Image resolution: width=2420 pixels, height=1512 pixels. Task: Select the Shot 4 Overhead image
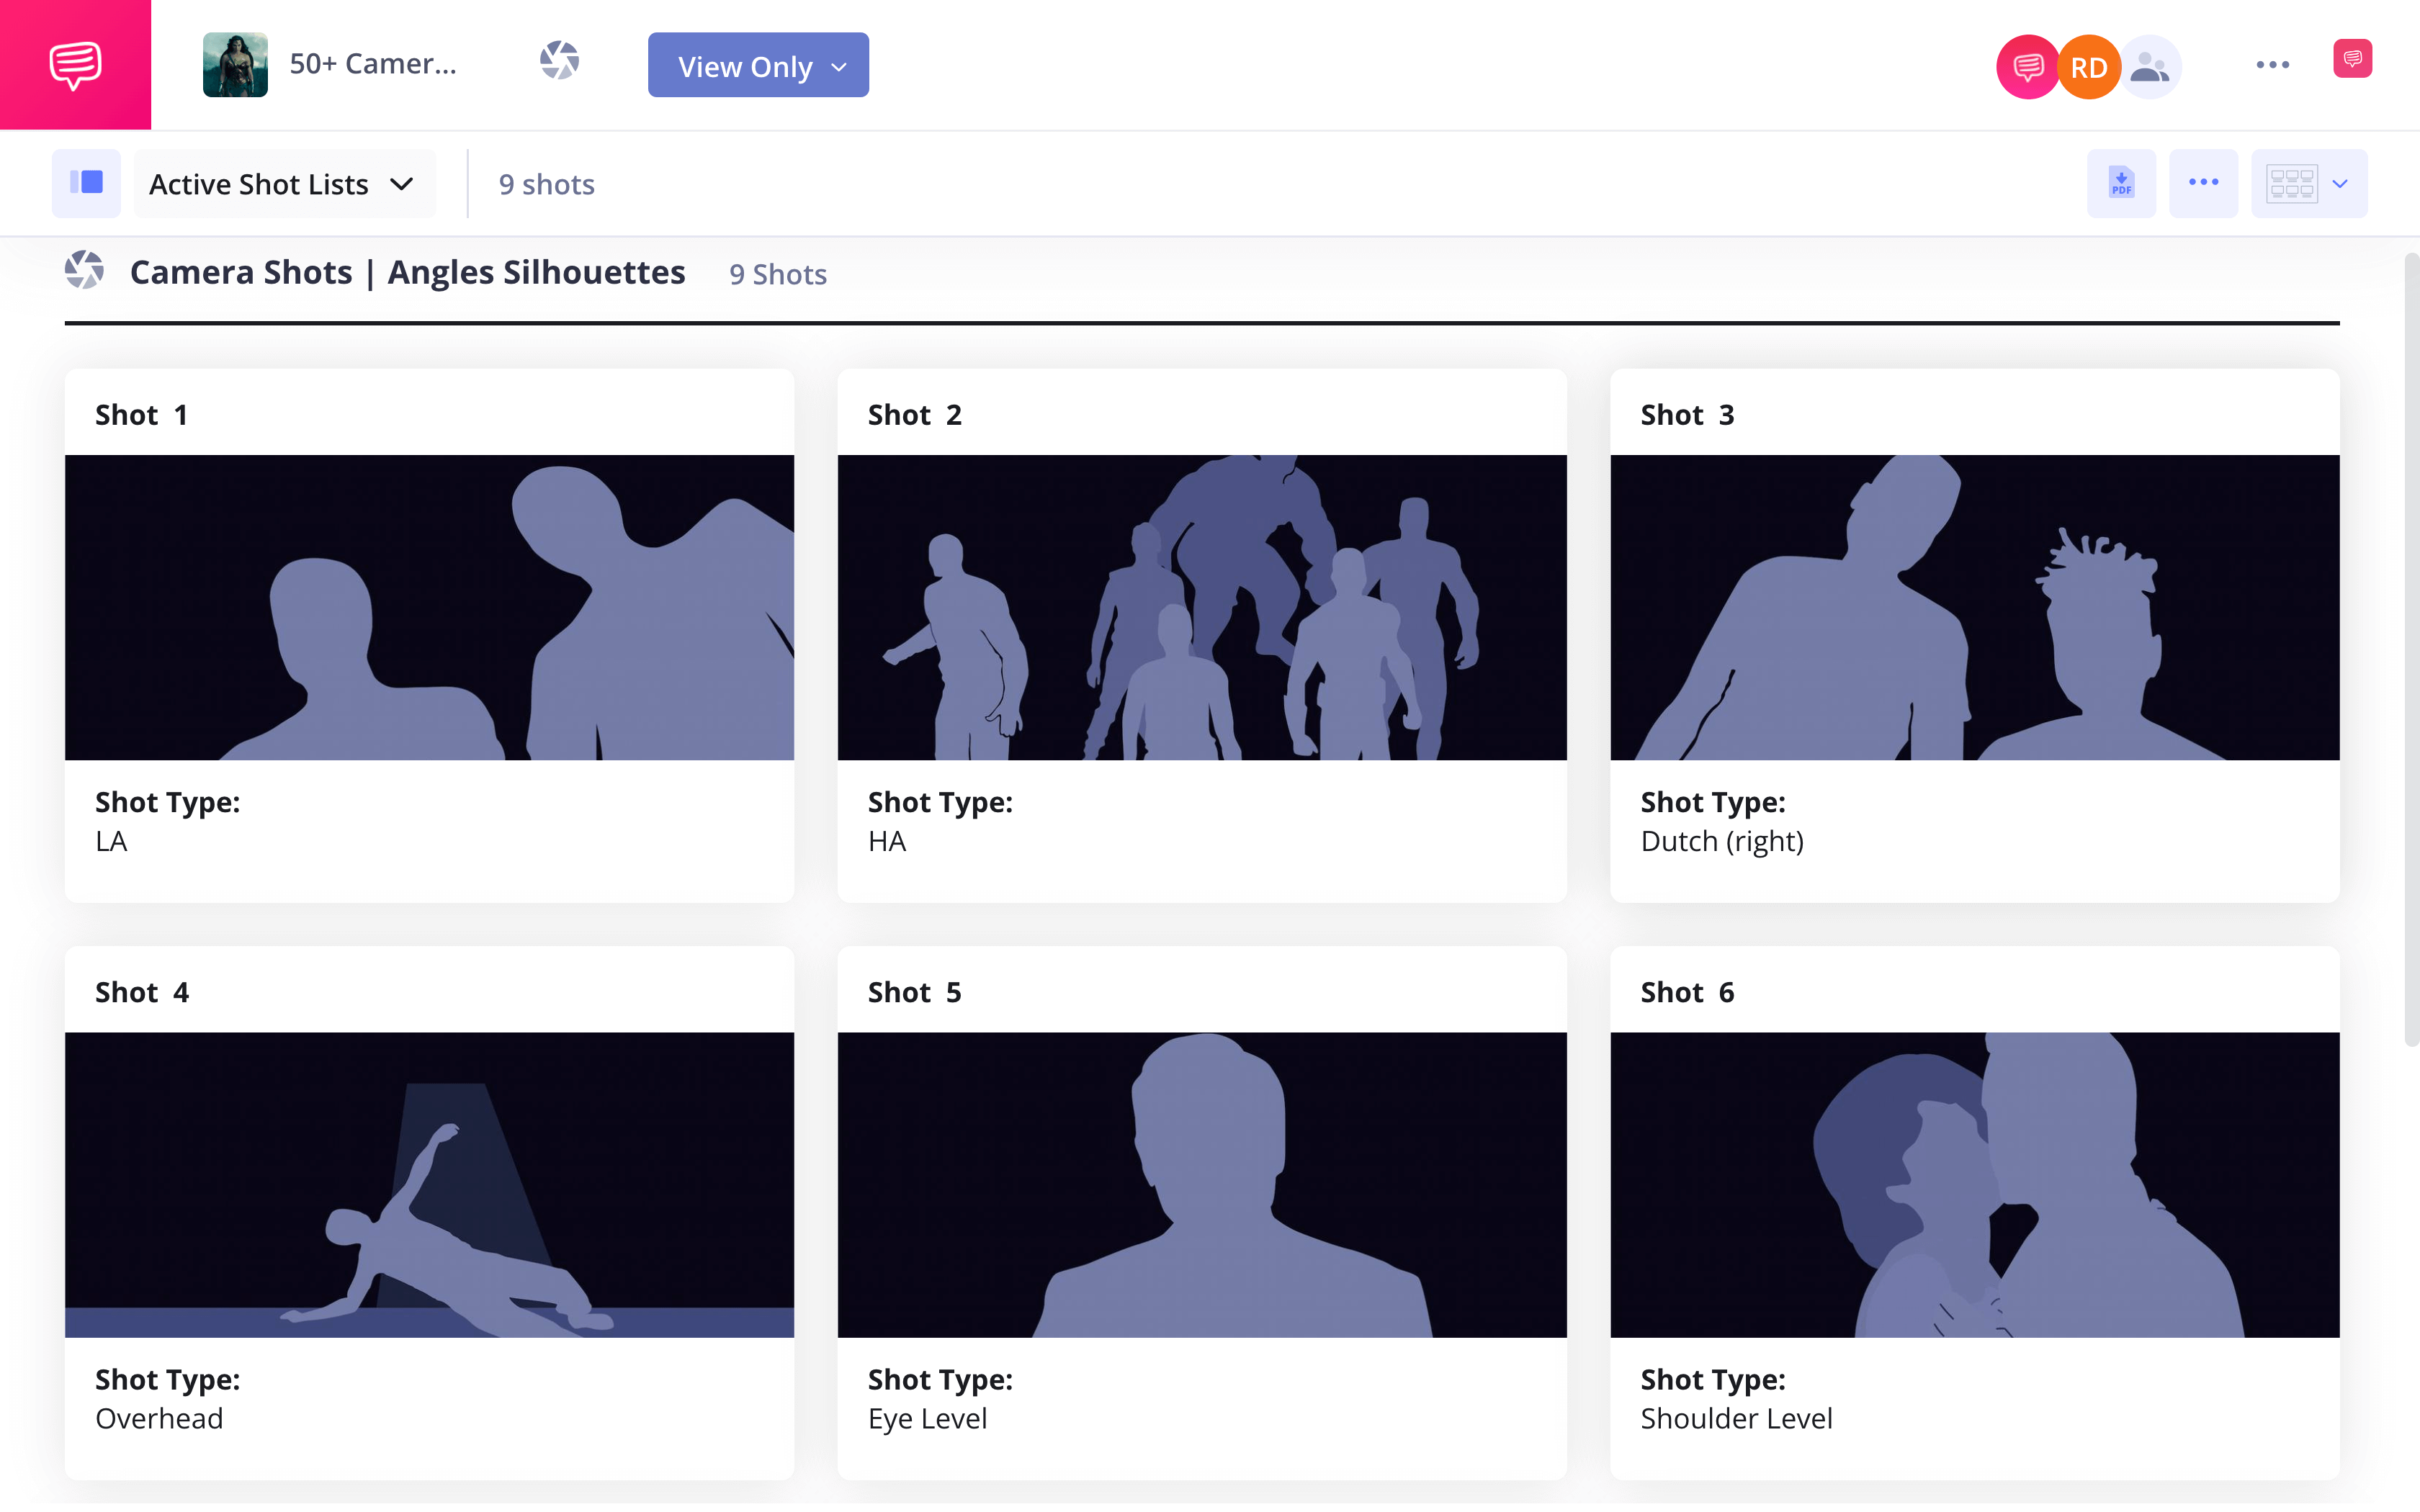click(429, 1184)
